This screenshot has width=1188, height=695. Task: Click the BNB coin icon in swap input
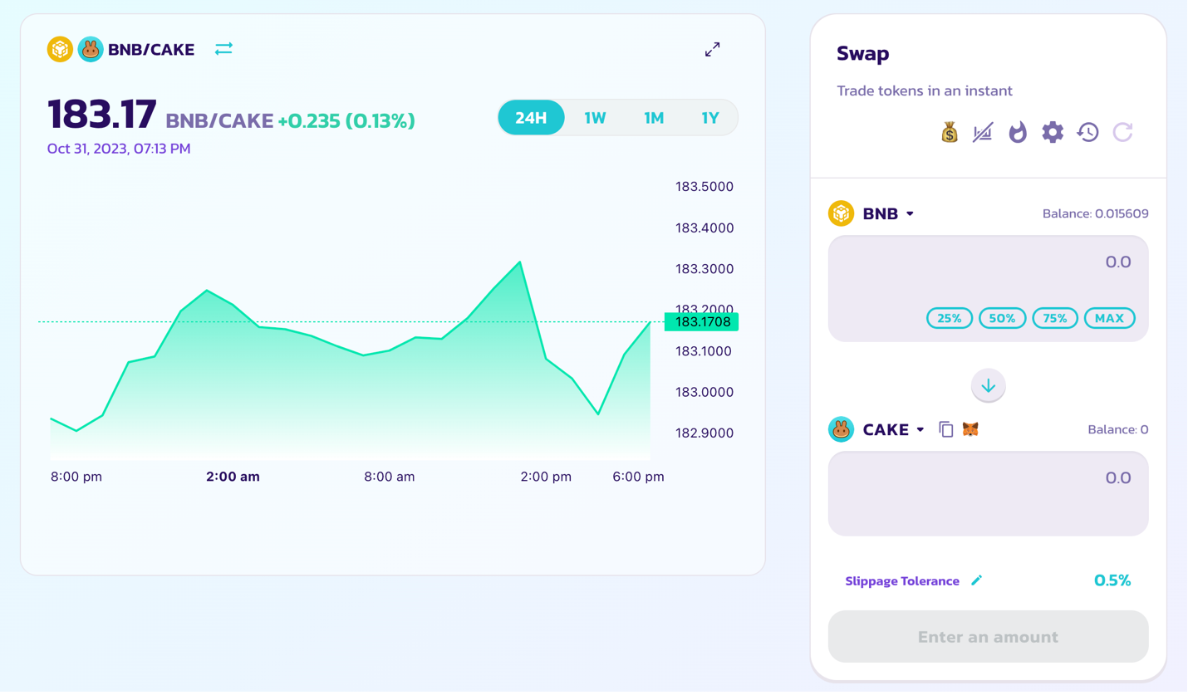click(x=842, y=213)
